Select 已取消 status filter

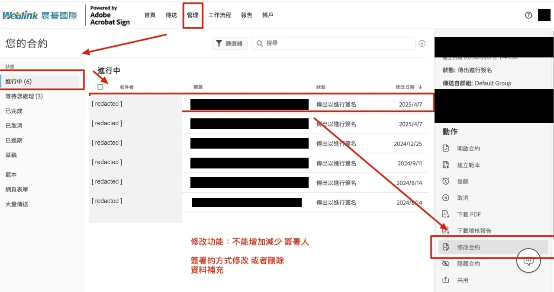pyautogui.click(x=14, y=126)
